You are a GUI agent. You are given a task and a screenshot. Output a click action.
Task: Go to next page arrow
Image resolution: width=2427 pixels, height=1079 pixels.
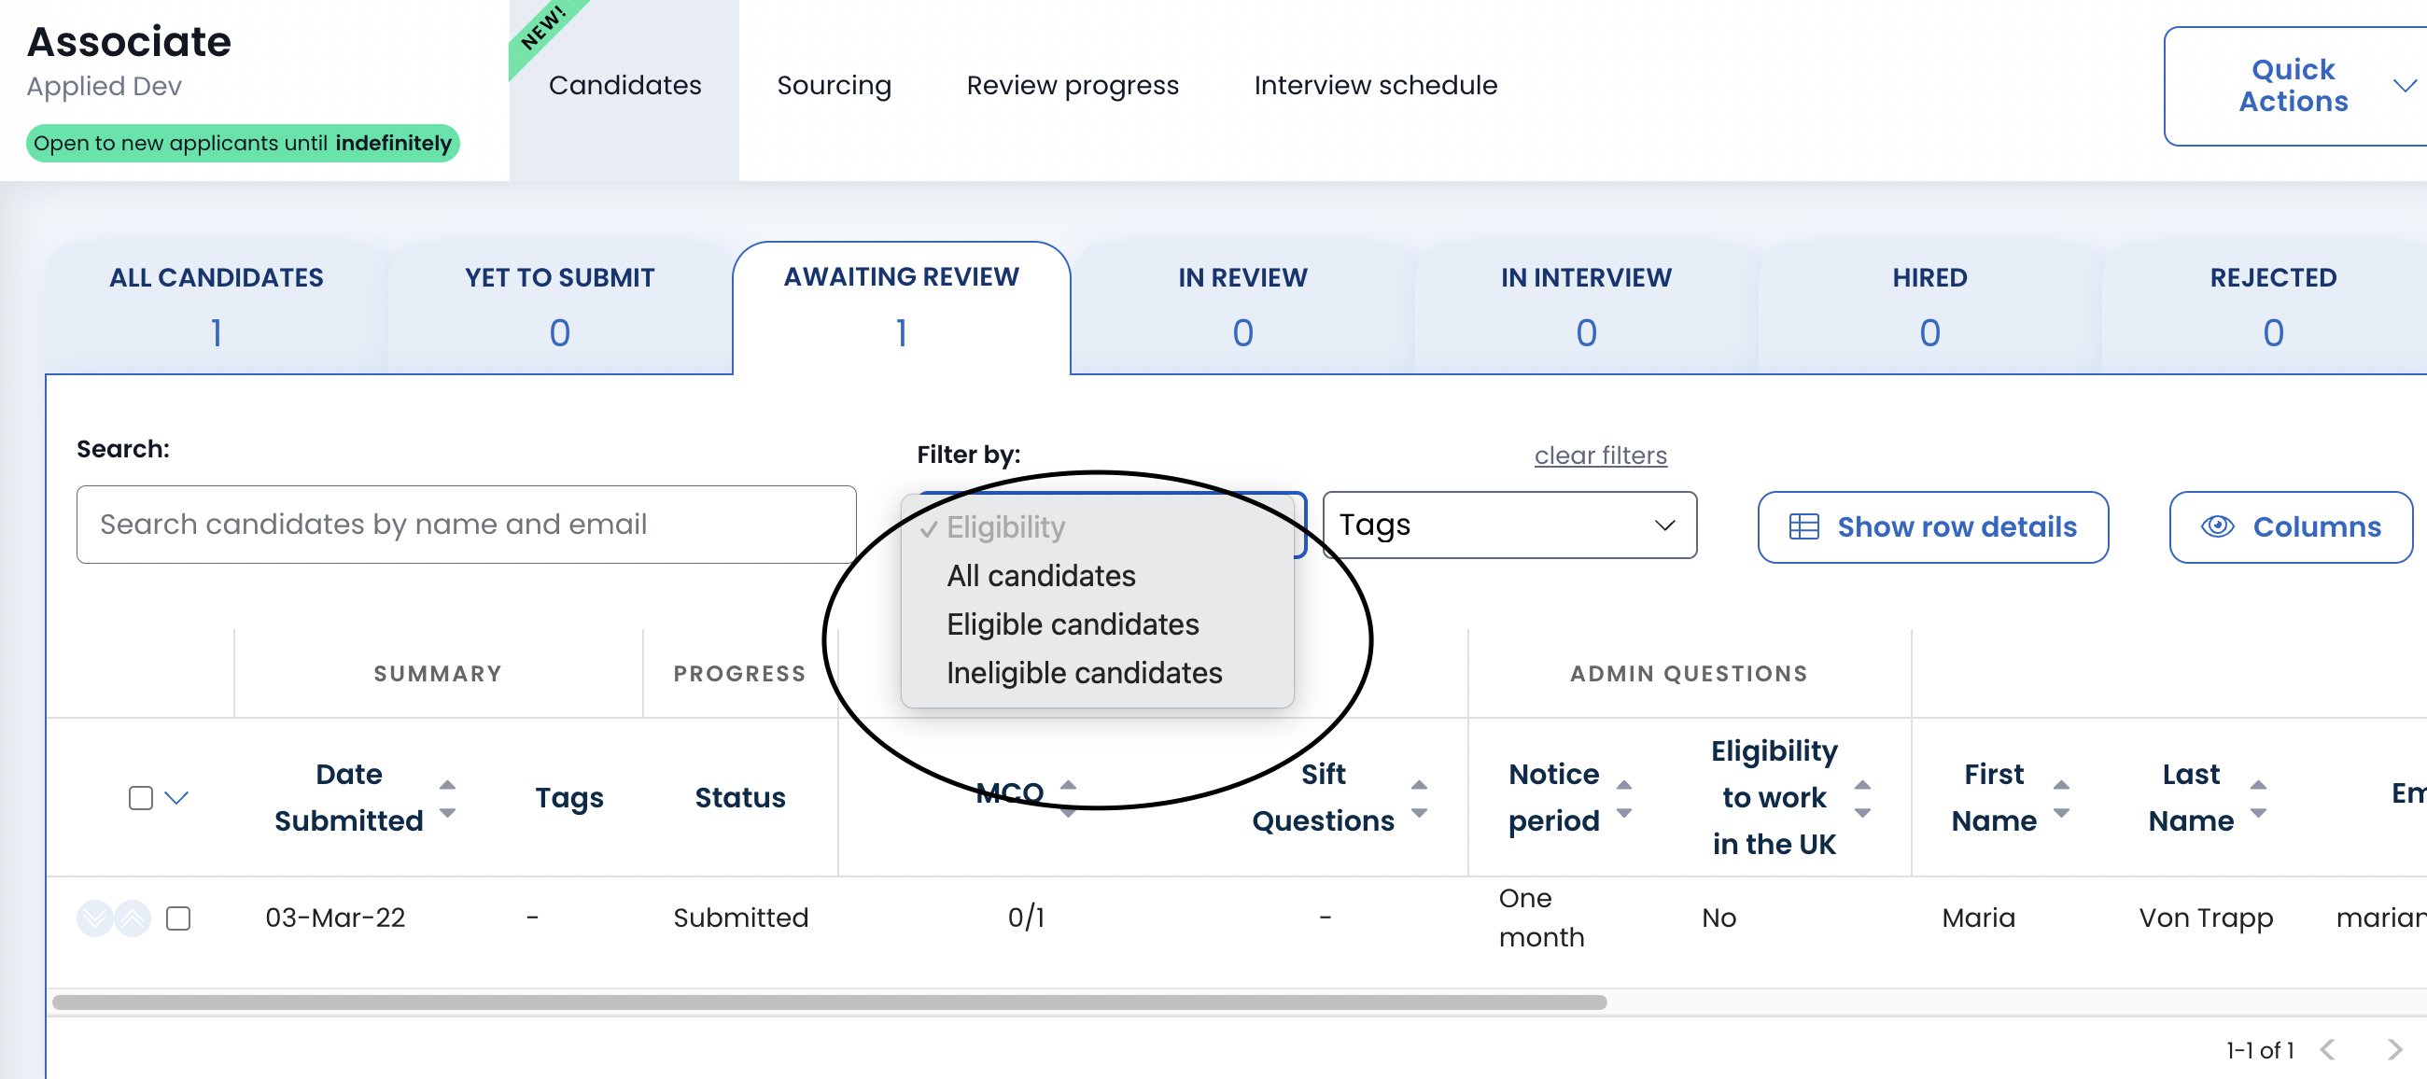click(2394, 1049)
